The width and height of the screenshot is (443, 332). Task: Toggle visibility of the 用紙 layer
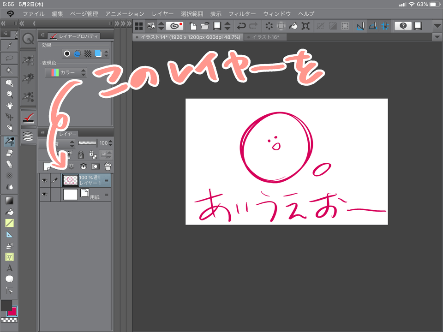(45, 195)
